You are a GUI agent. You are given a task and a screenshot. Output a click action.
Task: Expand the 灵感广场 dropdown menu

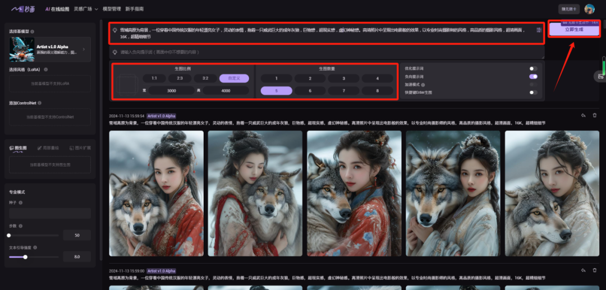86,9
